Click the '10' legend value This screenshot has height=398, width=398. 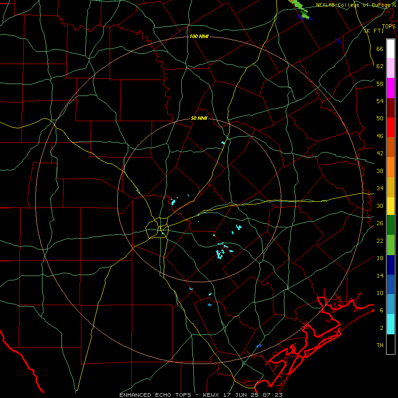pos(380,293)
